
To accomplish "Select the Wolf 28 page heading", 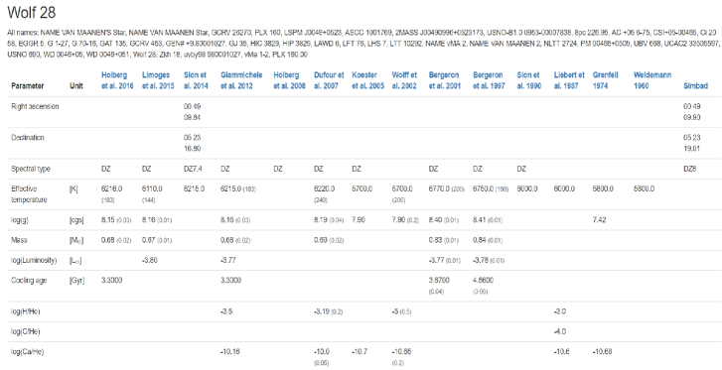I will click(32, 13).
